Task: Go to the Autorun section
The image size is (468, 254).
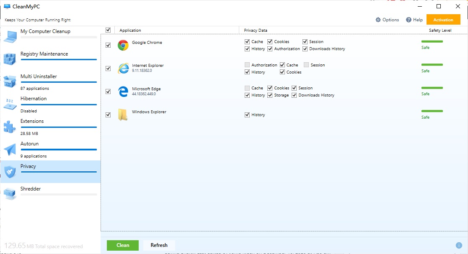Action: (29, 144)
